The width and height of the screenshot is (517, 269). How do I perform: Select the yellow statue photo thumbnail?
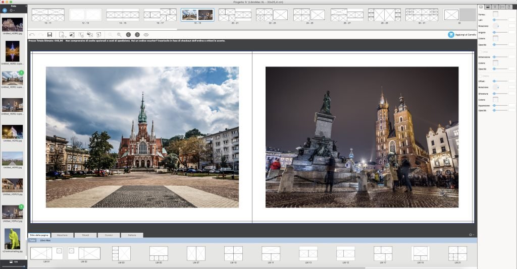point(12,239)
